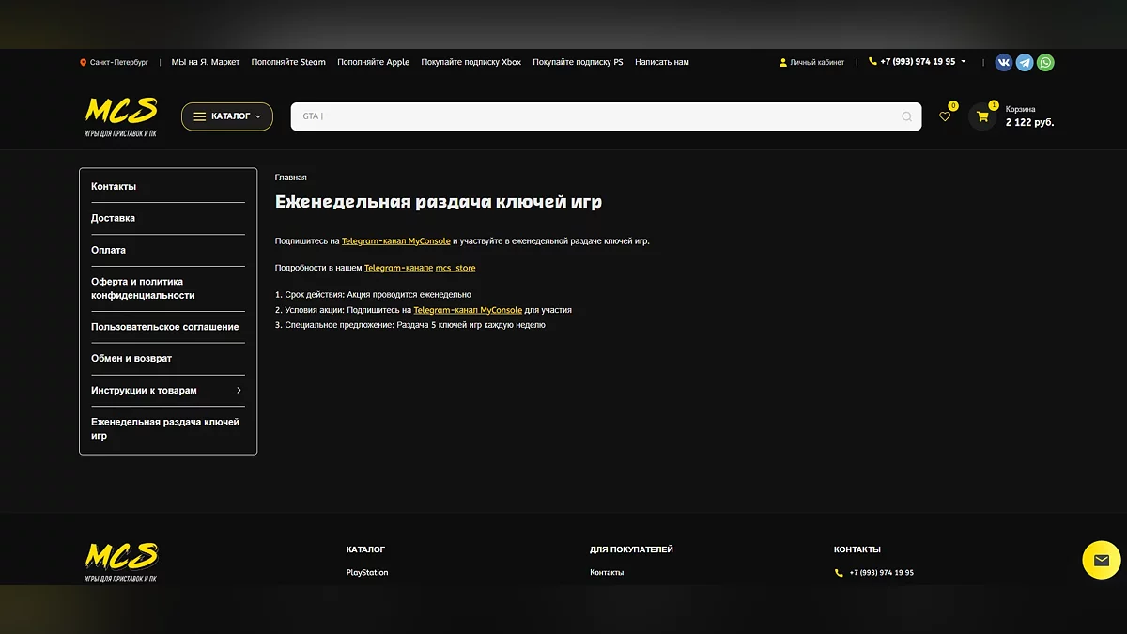
Task: Click the floating yellow mail button
Action: tap(1101, 560)
